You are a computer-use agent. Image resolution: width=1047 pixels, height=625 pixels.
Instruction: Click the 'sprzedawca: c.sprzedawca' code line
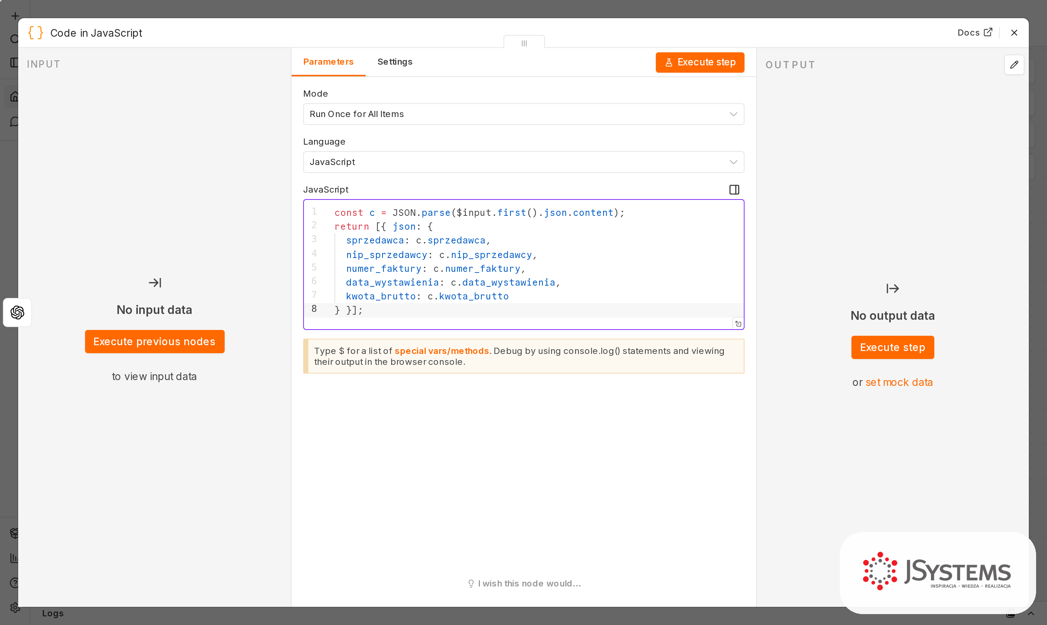click(418, 241)
